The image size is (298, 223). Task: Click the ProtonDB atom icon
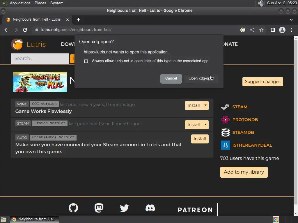tap(226, 120)
